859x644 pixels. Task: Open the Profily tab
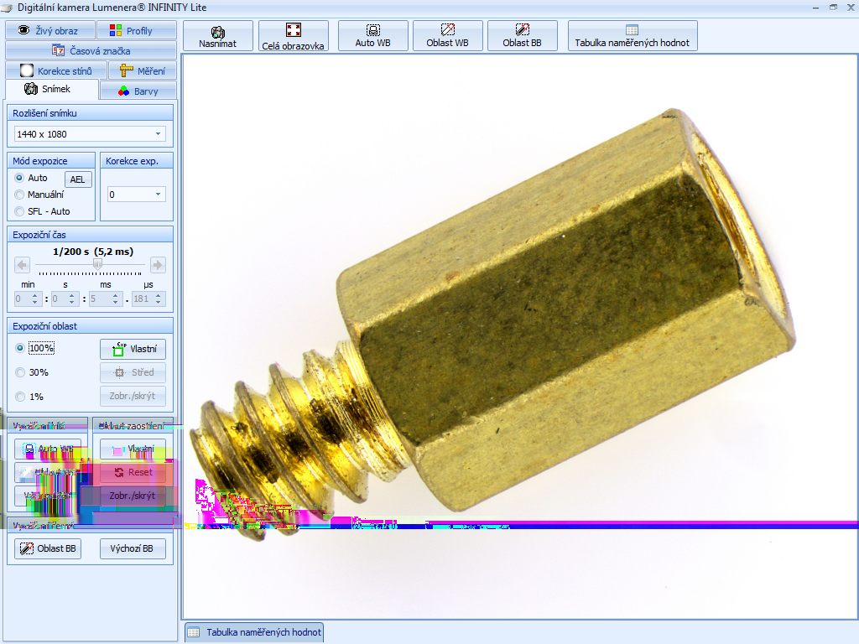pyautogui.click(x=137, y=30)
